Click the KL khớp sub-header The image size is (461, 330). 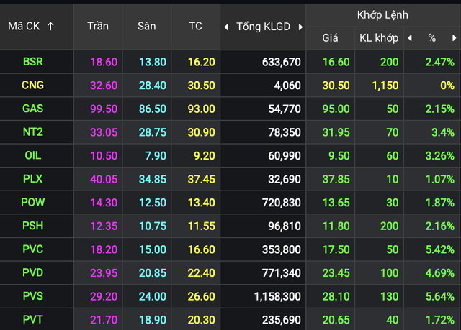(378, 38)
